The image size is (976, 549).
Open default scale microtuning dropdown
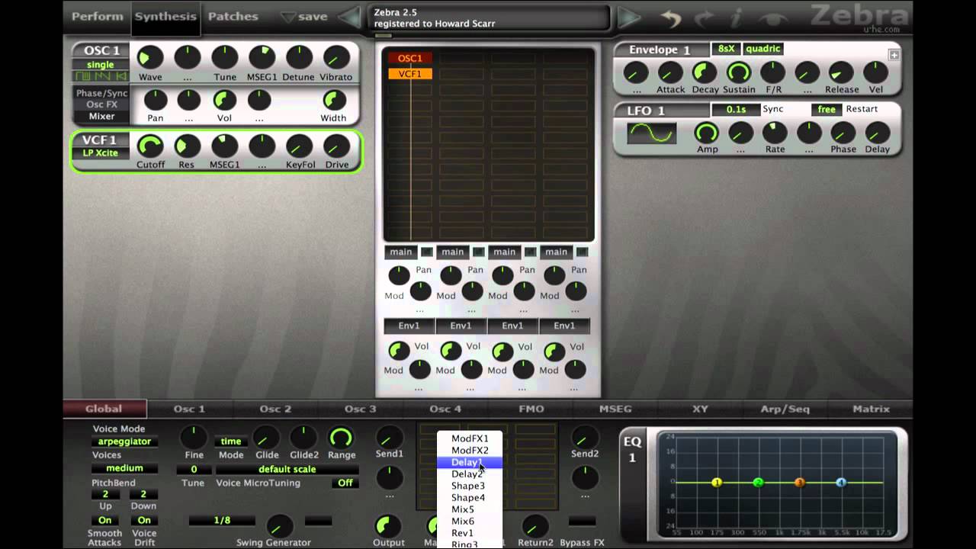287,469
